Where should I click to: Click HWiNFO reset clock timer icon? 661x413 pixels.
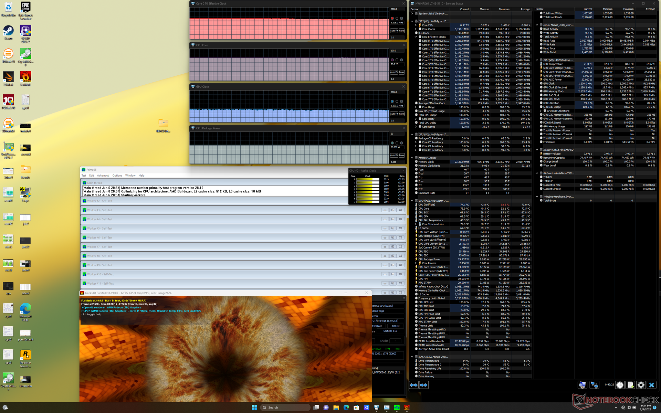pyautogui.click(x=620, y=385)
